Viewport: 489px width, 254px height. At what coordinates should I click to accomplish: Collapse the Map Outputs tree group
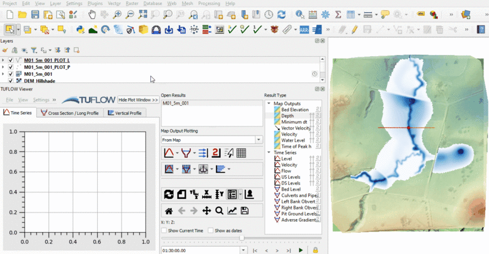click(269, 103)
